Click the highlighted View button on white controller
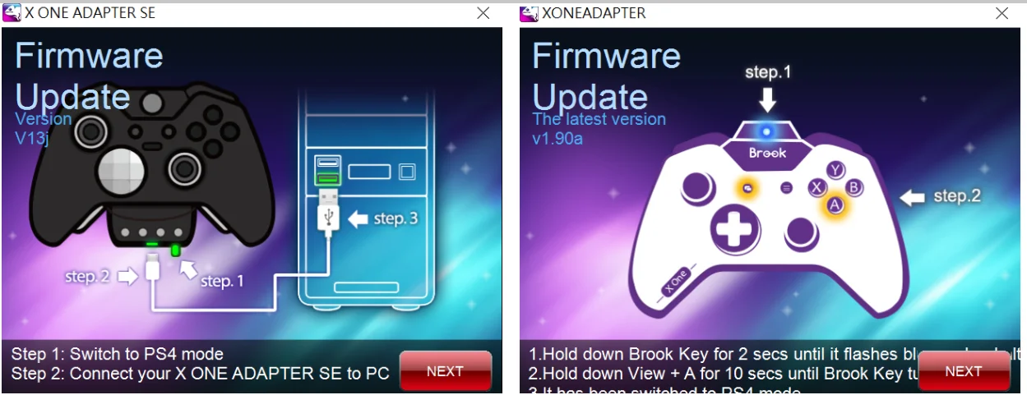The width and height of the screenshot is (1027, 395). pos(747,188)
